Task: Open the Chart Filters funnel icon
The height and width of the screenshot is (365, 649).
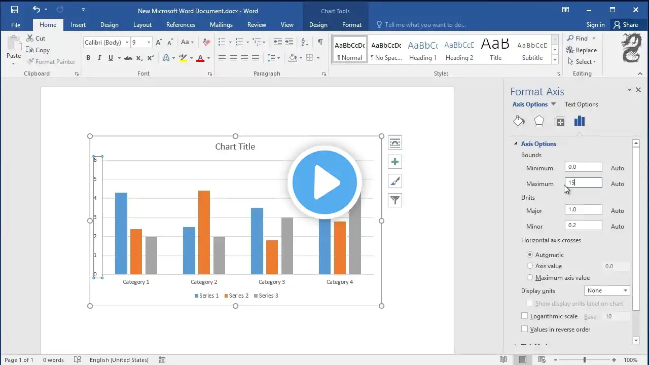Action: [x=395, y=200]
